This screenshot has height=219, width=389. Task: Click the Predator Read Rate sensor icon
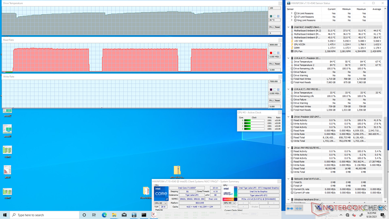pyautogui.click(x=292, y=131)
